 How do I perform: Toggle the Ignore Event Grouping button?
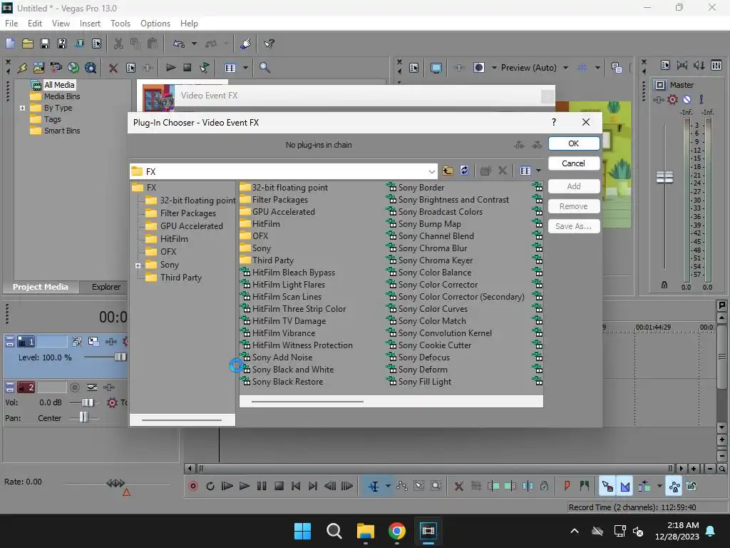pyautogui.click(x=692, y=486)
